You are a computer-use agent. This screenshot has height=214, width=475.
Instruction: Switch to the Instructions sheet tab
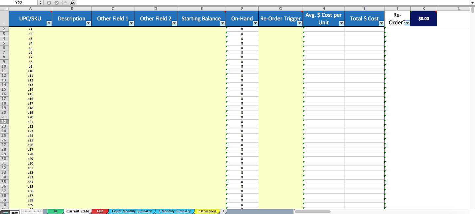click(207, 211)
